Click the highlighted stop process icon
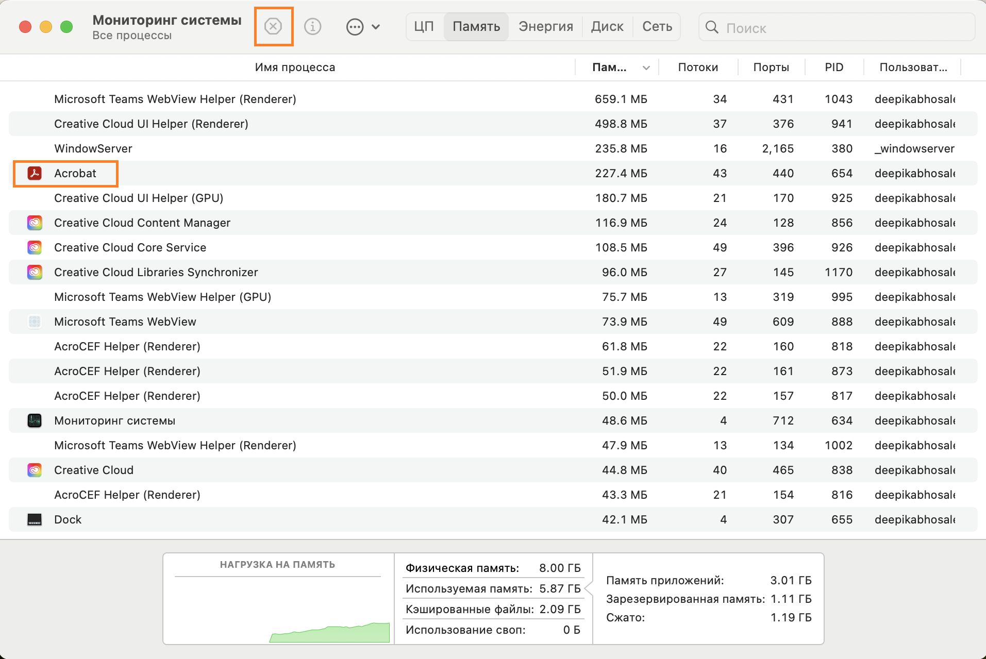986x659 pixels. (x=274, y=26)
